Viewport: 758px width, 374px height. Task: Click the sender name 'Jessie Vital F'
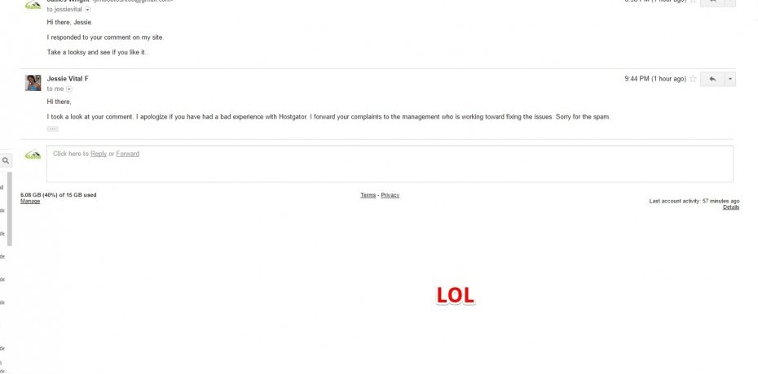pos(68,79)
